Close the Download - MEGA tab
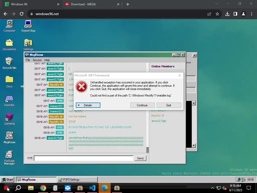Image resolution: width=257 pixels, height=193 pixels. [x=118, y=5]
